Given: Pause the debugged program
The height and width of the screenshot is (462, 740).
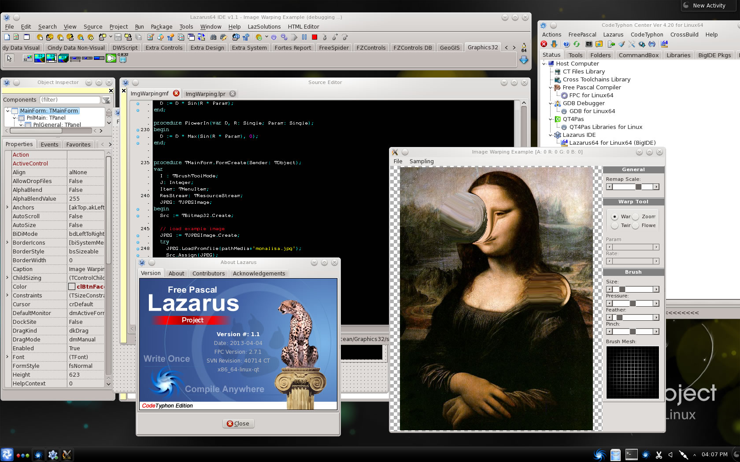Looking at the screenshot, I should click(x=304, y=37).
